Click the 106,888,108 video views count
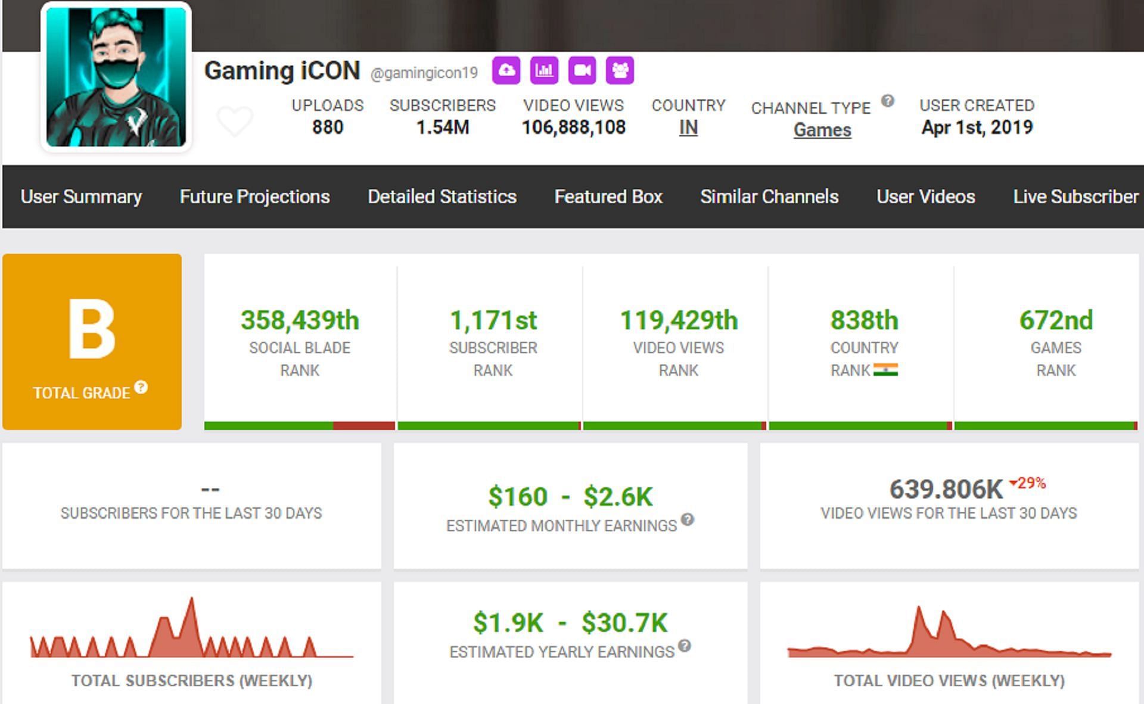This screenshot has height=704, width=1144. pos(574,127)
